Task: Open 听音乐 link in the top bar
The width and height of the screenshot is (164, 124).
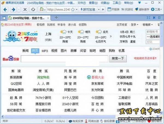Action: click(61, 25)
